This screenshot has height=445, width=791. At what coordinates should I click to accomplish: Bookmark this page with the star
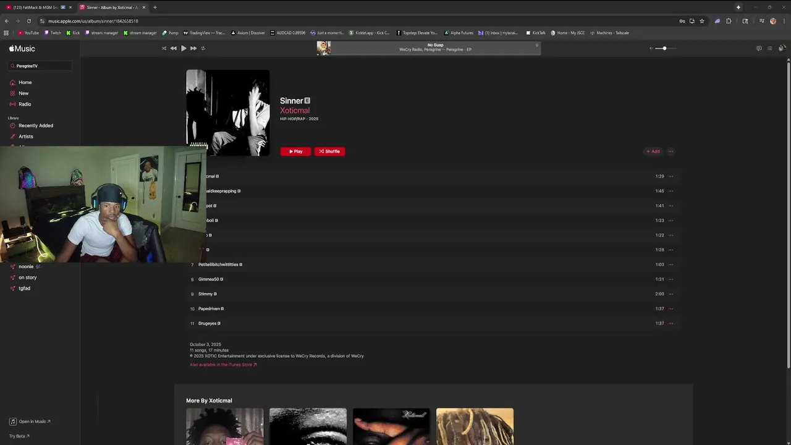[702, 21]
